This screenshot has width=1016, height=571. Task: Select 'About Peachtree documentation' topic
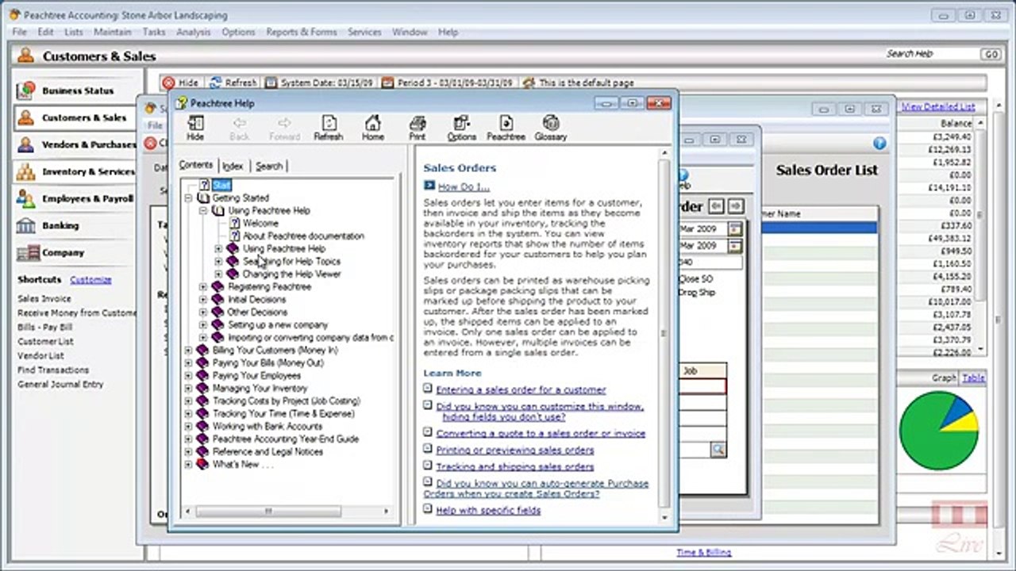click(x=303, y=236)
